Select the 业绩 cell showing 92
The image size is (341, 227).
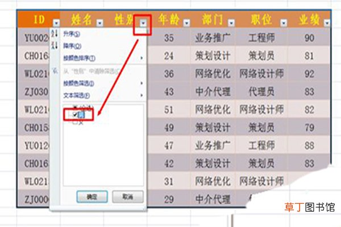tap(309, 74)
